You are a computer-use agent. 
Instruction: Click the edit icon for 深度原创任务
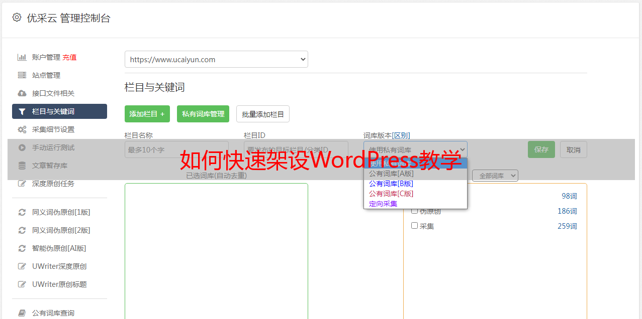[x=22, y=184]
